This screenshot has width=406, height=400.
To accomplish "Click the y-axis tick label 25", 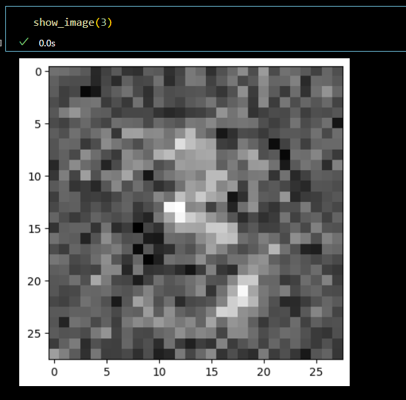I will [x=34, y=334].
